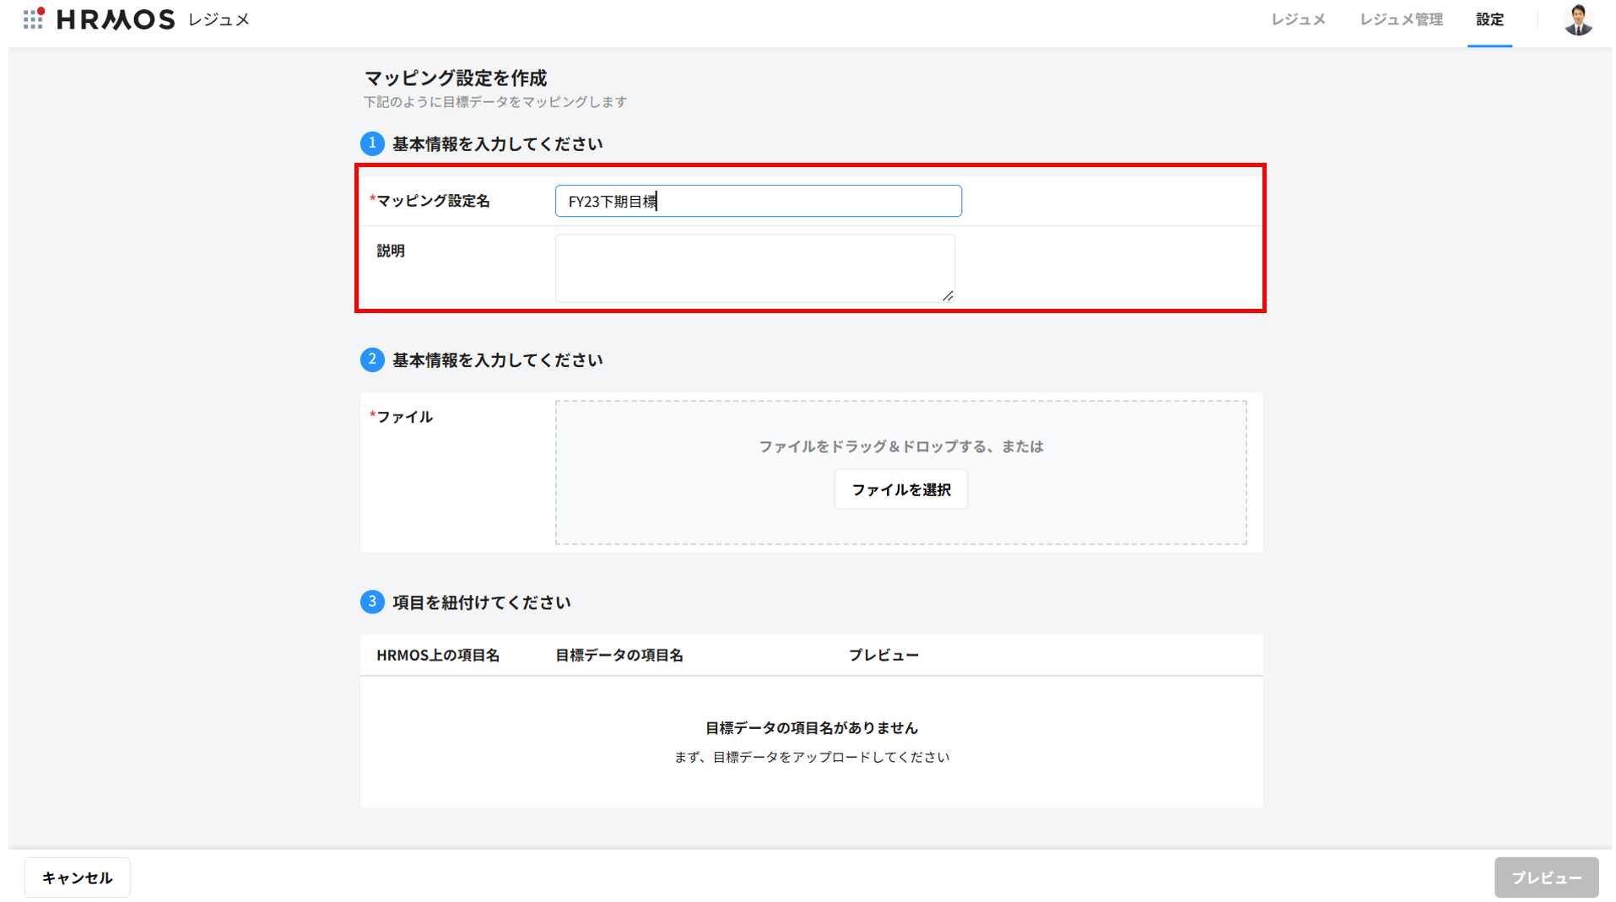Click the プレビュー column header

click(x=884, y=655)
